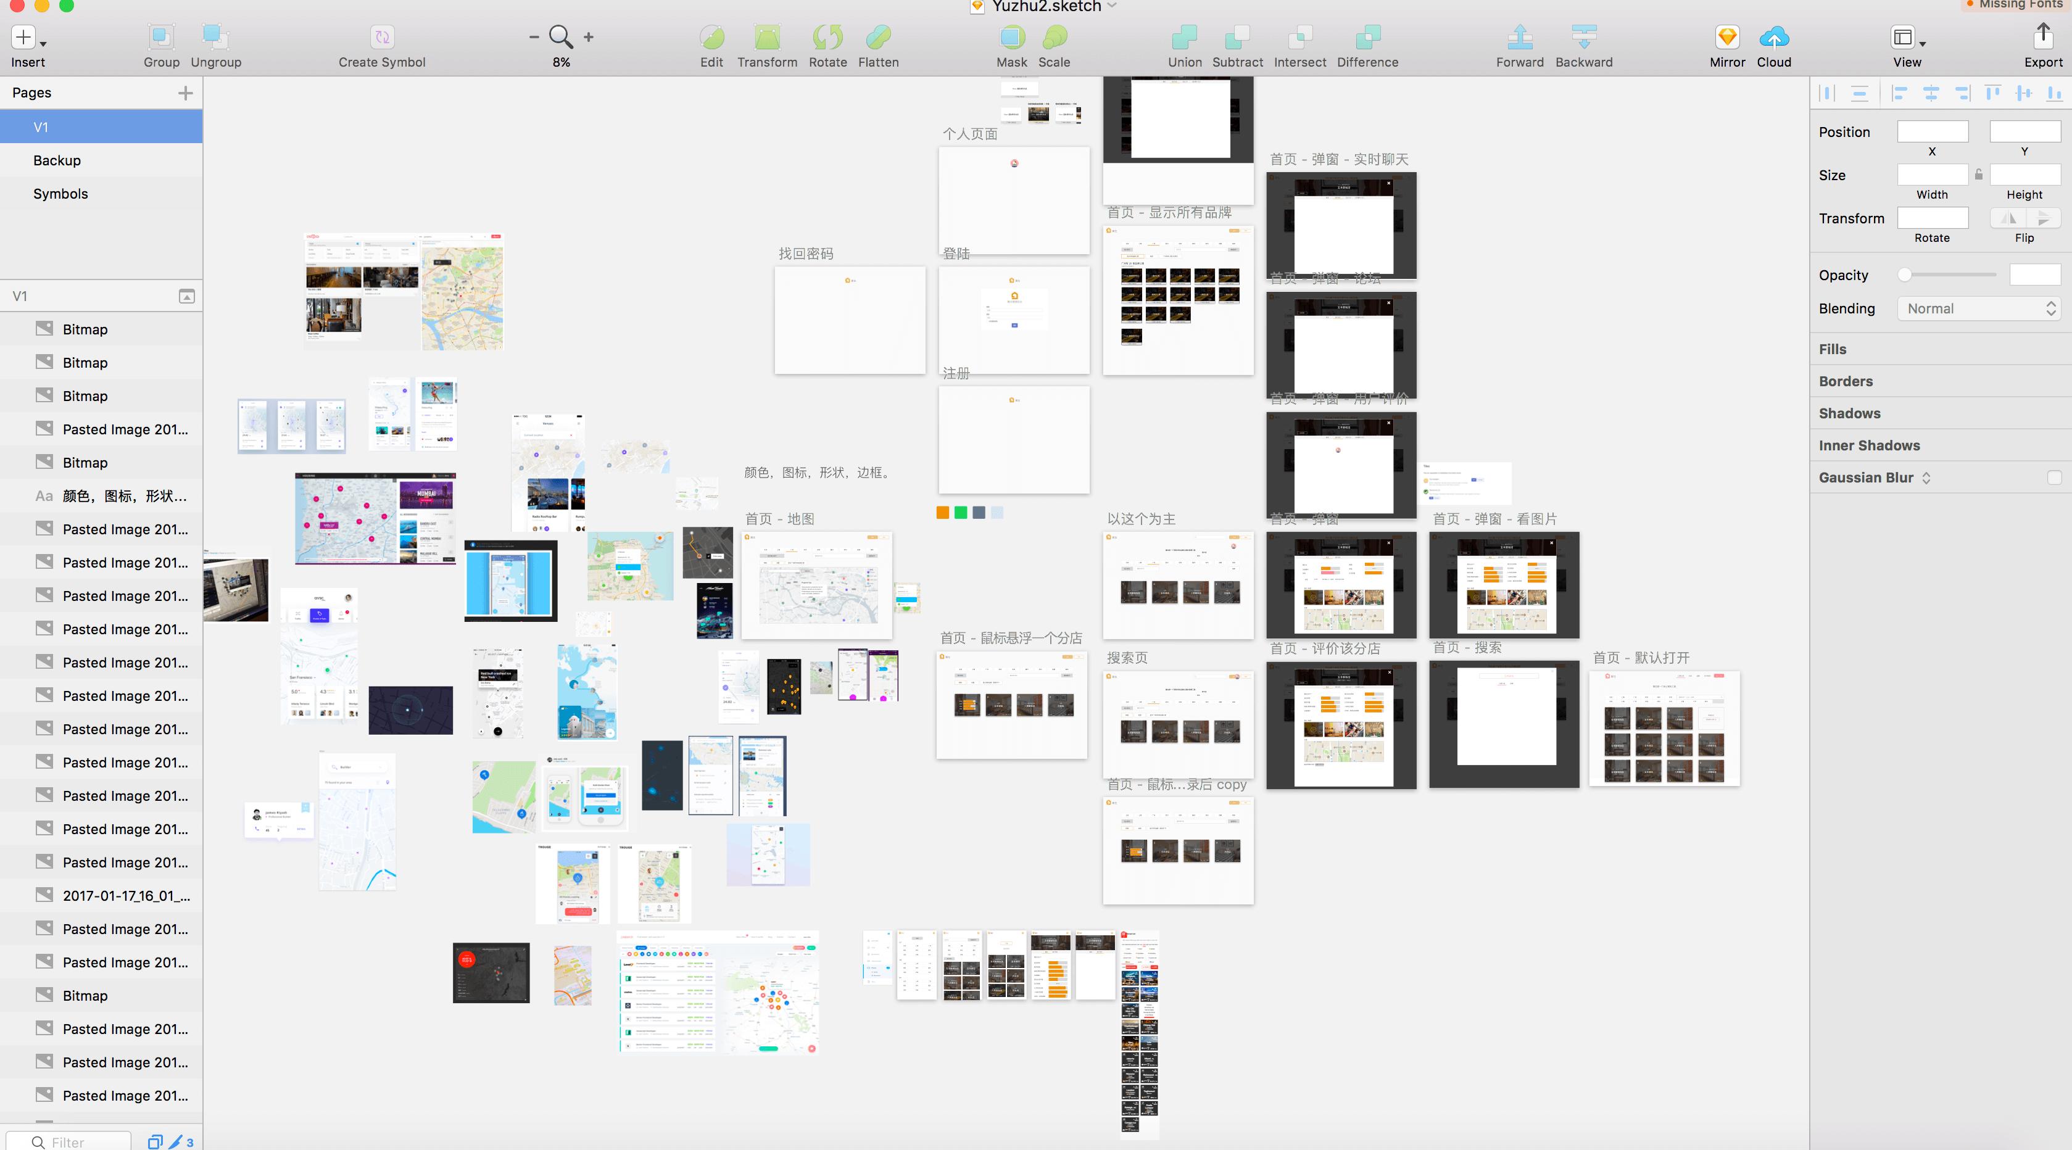Zoom in with the plus button
This screenshot has width=2072, height=1150.
pos(589,37)
